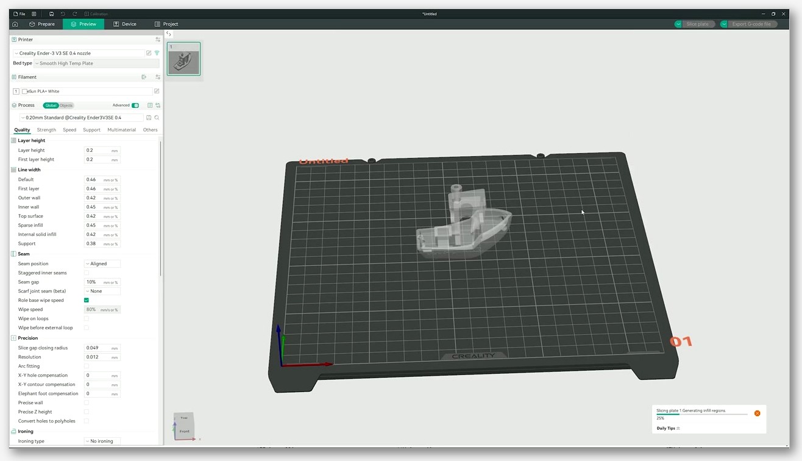Image resolution: width=802 pixels, height=461 pixels.
Task: Cancel slicing with the orange X icon
Action: pos(757,413)
